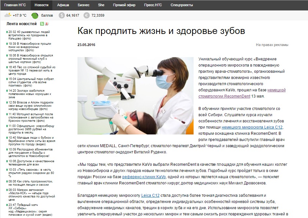Open news Центральный парк собрал сотни студентов
The height and width of the screenshot is (218, 308).
click(31, 82)
